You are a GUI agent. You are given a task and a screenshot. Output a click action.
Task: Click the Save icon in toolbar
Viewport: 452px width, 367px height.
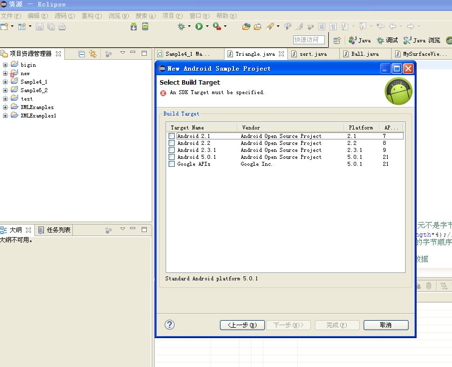(x=39, y=27)
